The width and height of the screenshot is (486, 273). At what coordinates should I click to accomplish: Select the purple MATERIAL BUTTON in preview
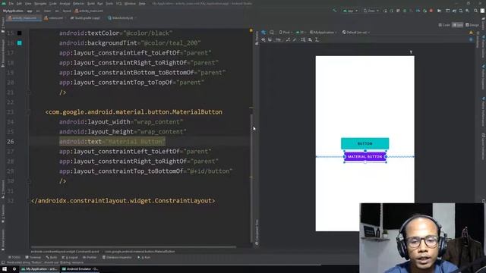pos(365,157)
